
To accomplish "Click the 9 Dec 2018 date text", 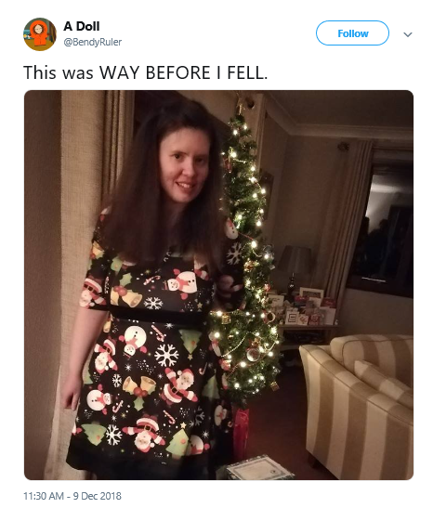I will tap(97, 496).
